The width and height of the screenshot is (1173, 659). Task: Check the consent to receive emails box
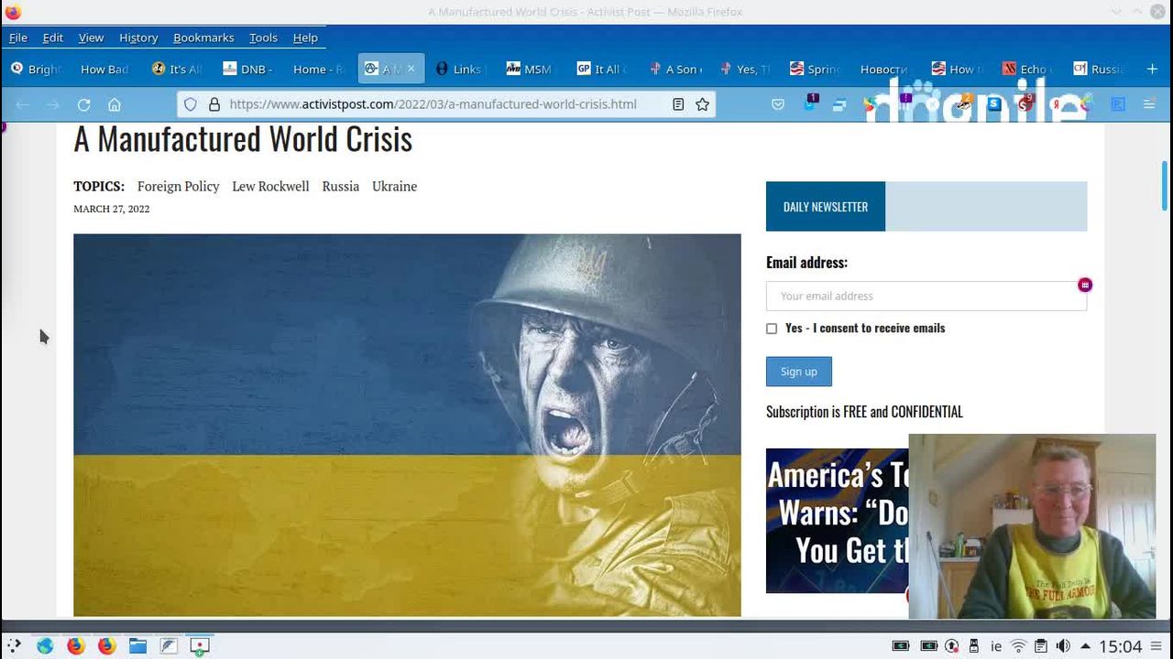772,329
